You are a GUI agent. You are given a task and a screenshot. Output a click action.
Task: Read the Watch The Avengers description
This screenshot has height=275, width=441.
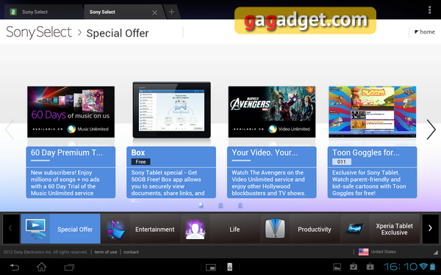268,183
